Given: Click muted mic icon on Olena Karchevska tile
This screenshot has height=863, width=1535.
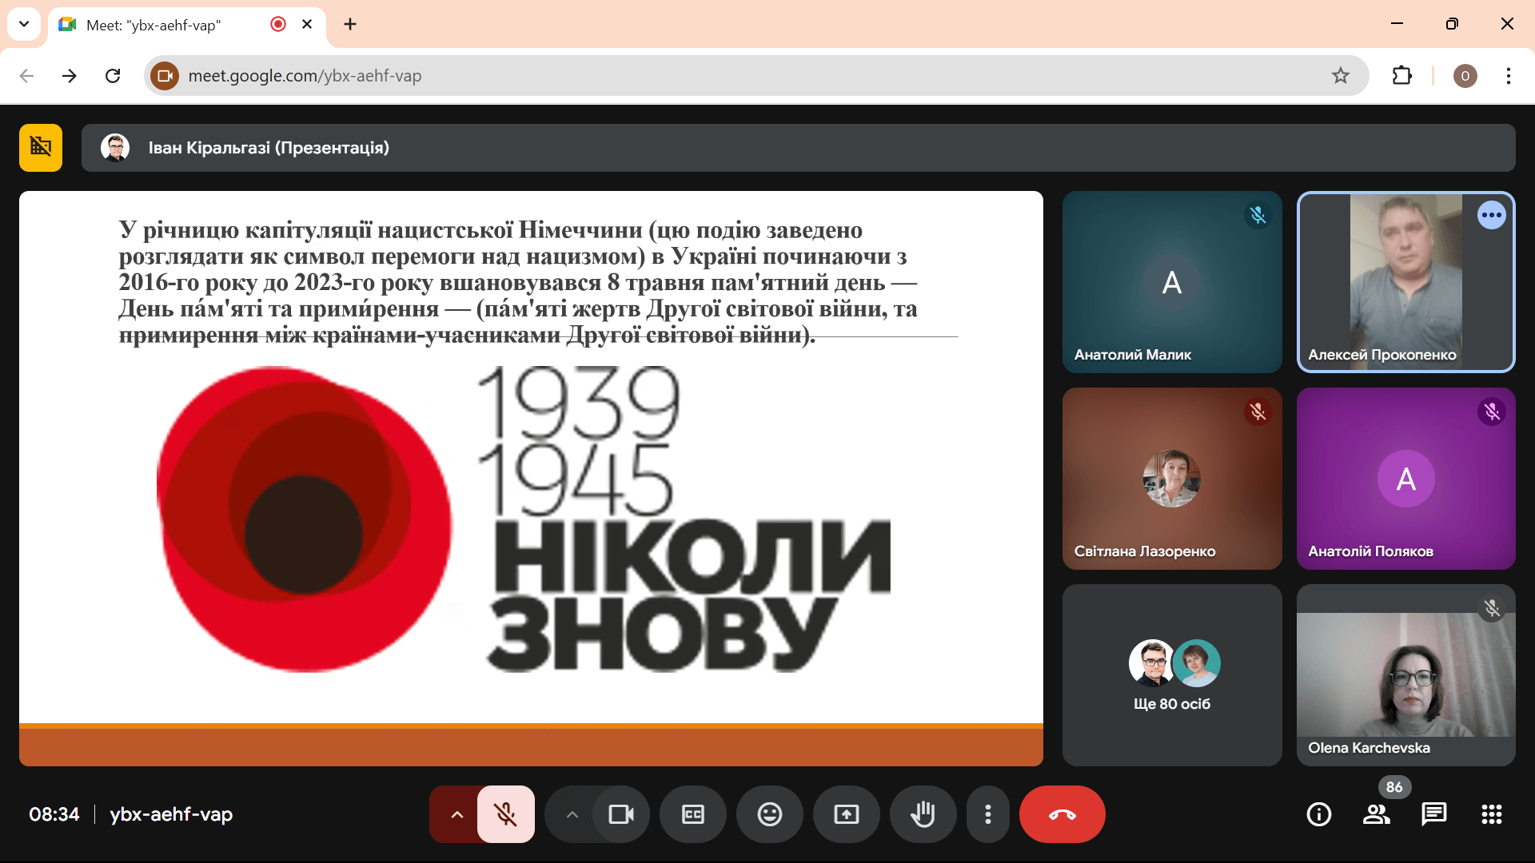Looking at the screenshot, I should pyautogui.click(x=1492, y=608).
